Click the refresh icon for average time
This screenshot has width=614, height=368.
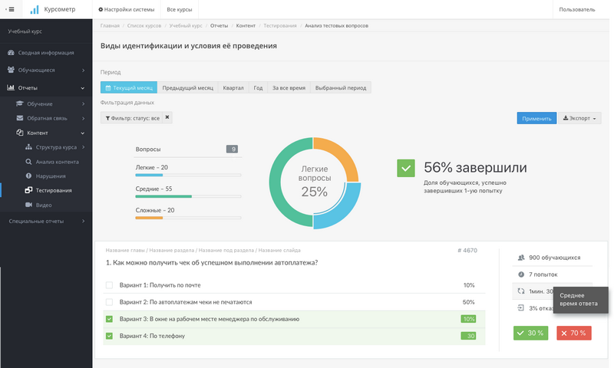pyautogui.click(x=521, y=291)
